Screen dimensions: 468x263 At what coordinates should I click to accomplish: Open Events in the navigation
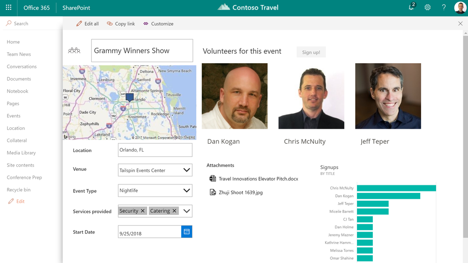pyautogui.click(x=14, y=116)
